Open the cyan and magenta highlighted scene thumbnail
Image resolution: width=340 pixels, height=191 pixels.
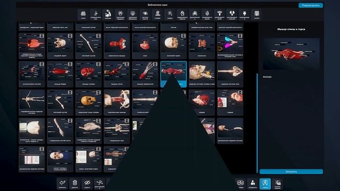(x=230, y=46)
